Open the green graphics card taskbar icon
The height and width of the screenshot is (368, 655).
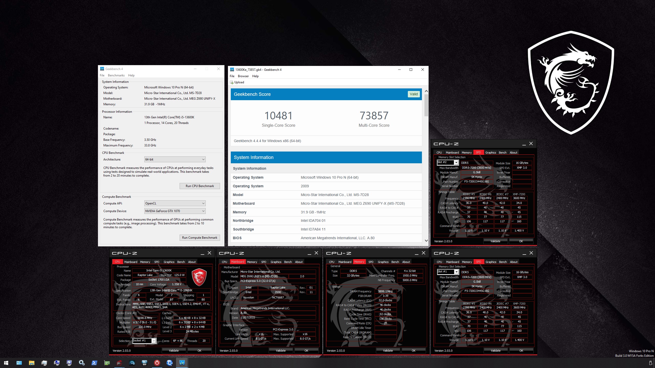107,363
